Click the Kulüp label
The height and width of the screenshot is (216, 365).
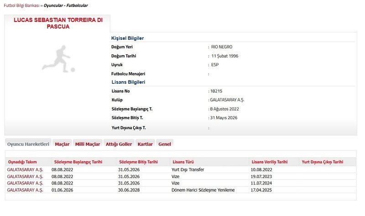click(x=117, y=100)
